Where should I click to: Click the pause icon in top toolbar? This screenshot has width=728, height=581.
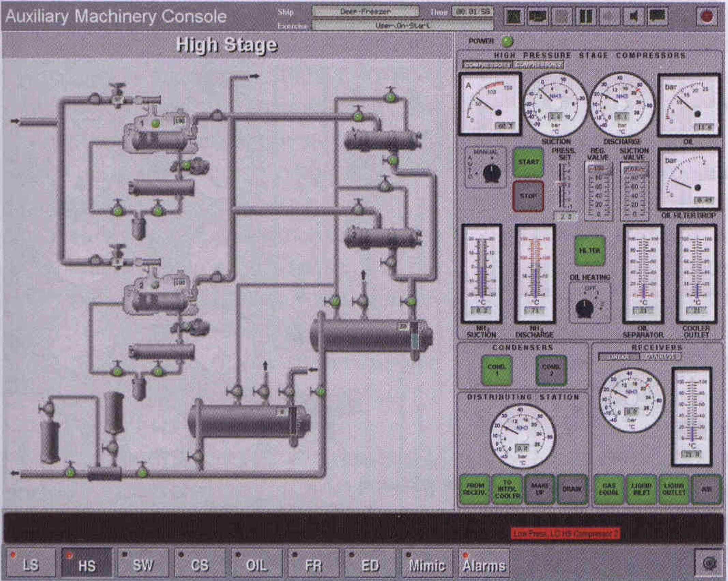585,17
